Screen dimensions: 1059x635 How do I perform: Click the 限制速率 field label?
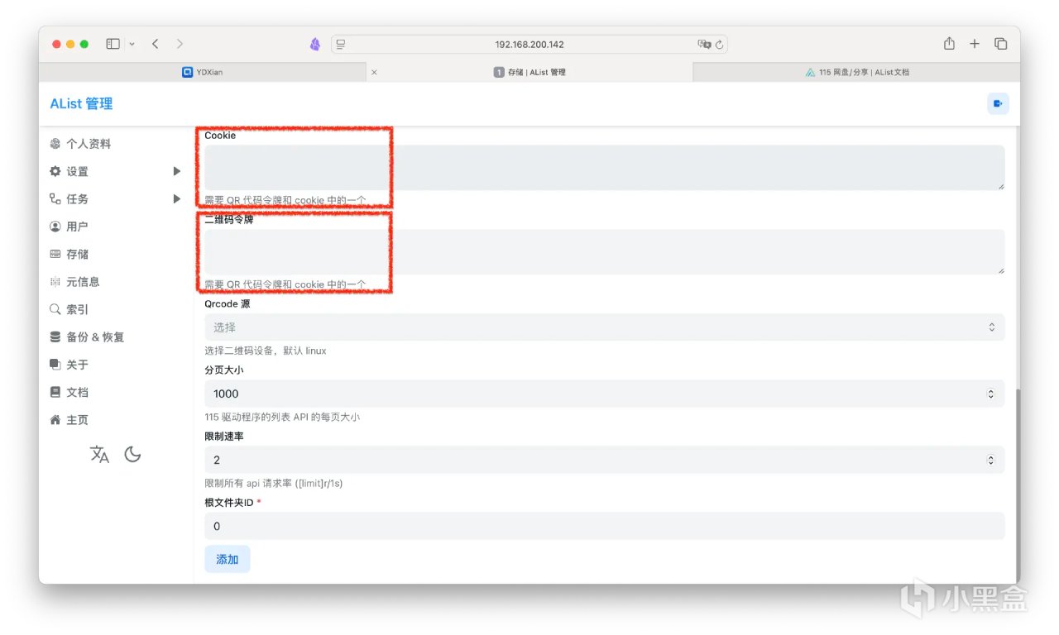click(x=224, y=437)
